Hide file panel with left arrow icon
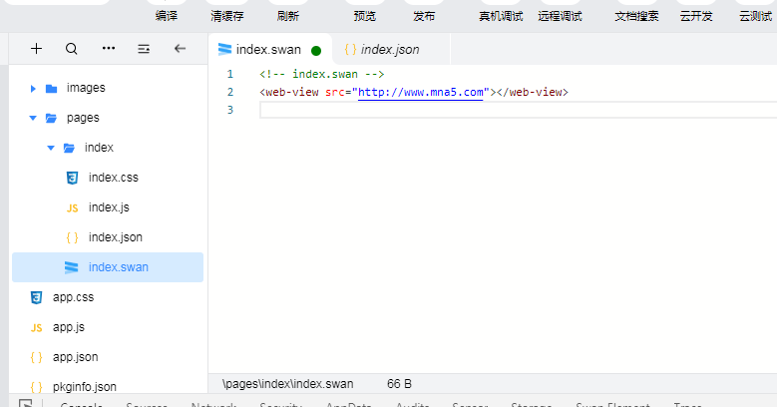 [180, 48]
